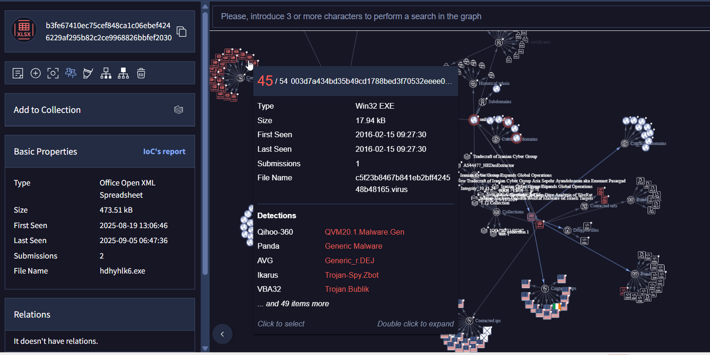Click hierarchy icon with filled top box
Viewport: 710px width, 355px height.
tap(123, 73)
